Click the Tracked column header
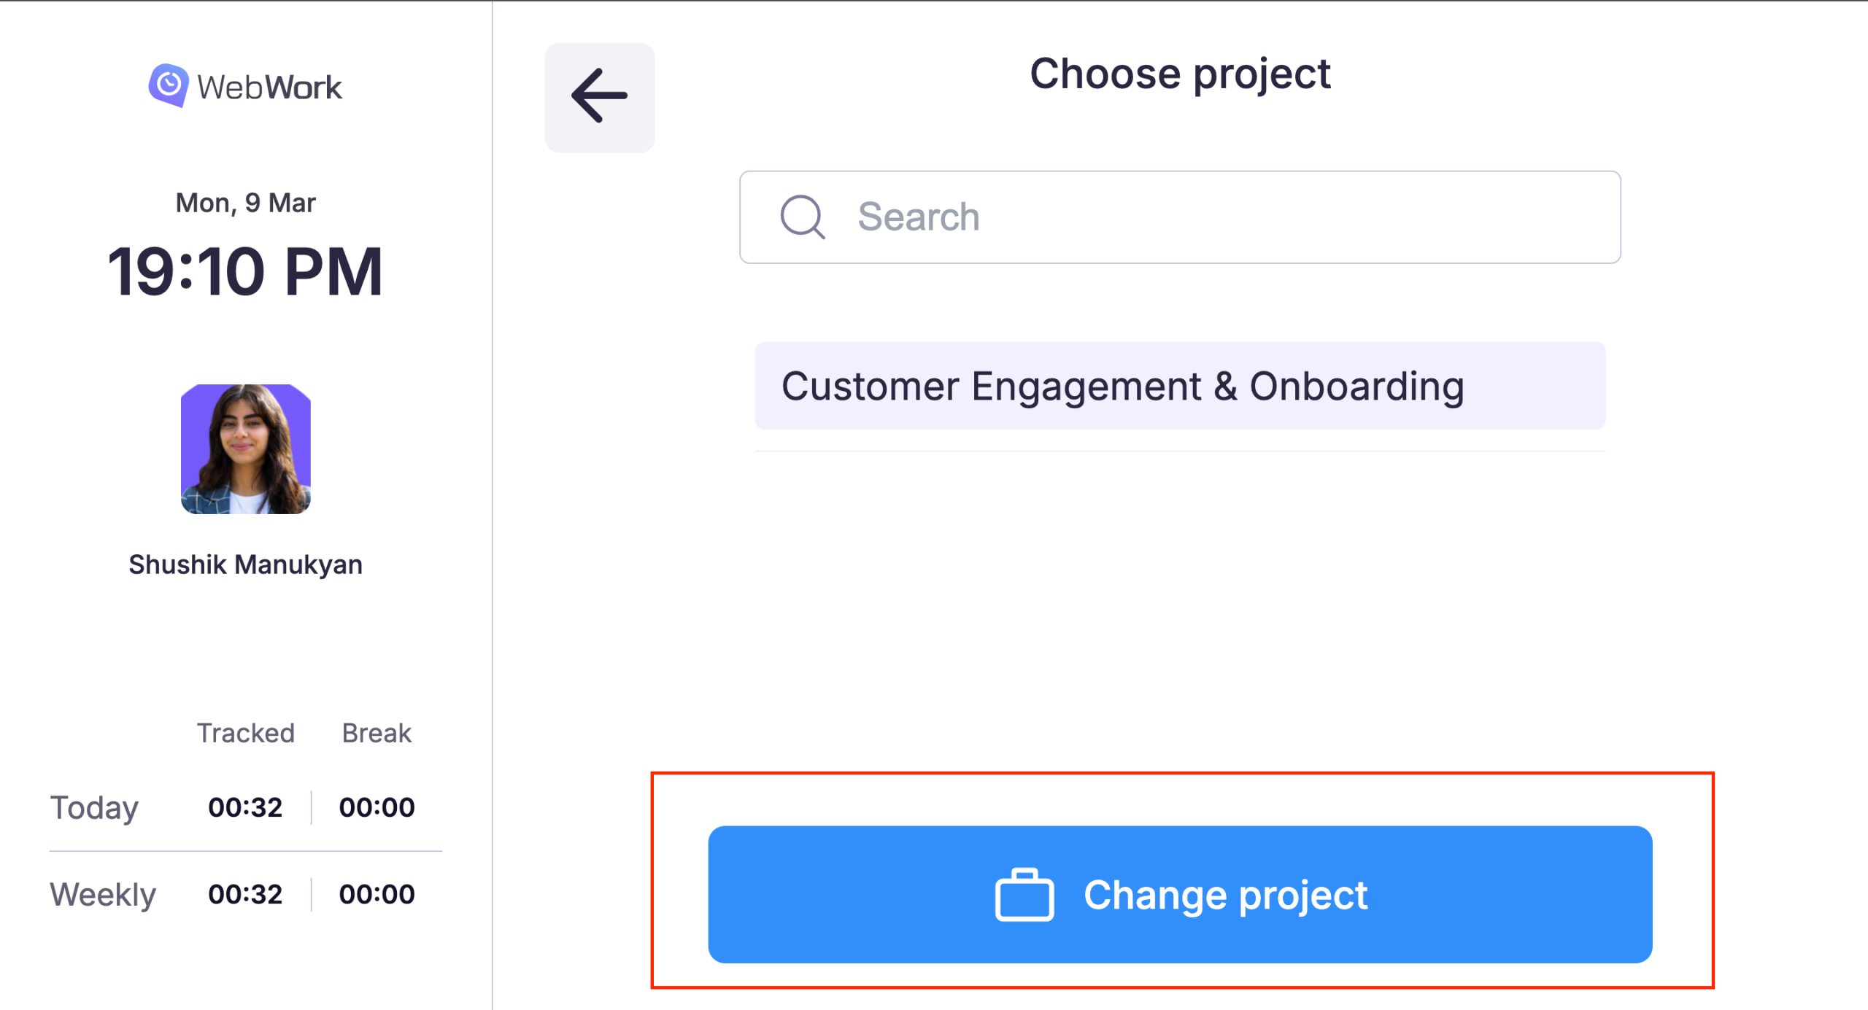Image resolution: width=1868 pixels, height=1010 pixels. pos(245,733)
